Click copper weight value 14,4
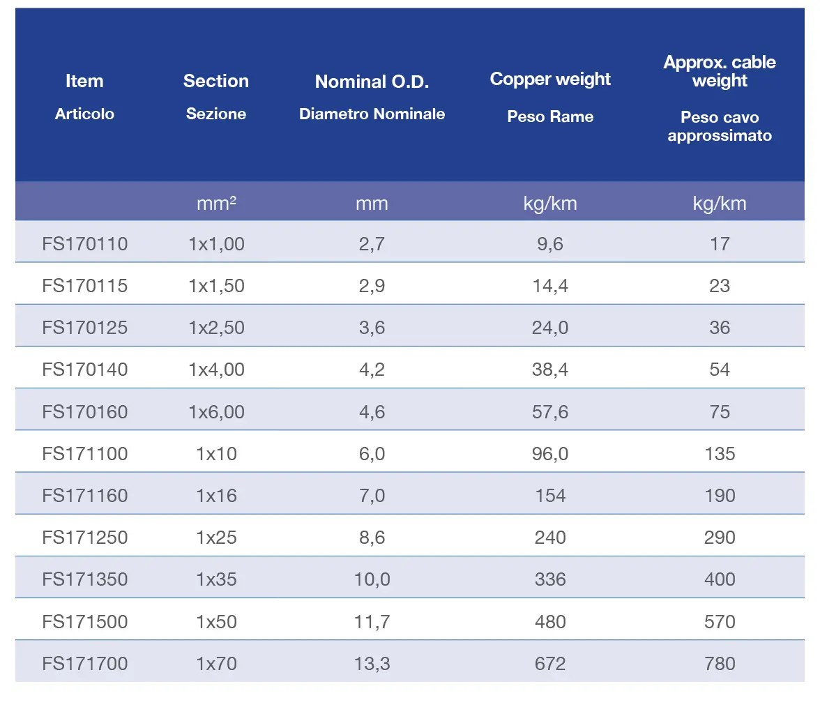Screen dimensions: 820x707 pos(550,286)
